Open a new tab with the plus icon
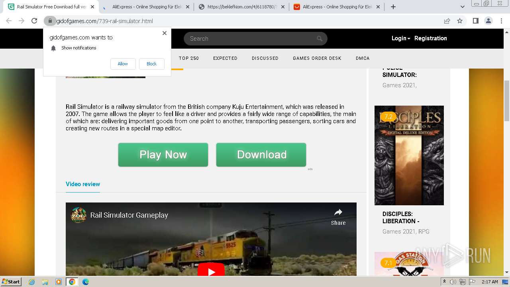510x287 pixels. [x=393, y=7]
